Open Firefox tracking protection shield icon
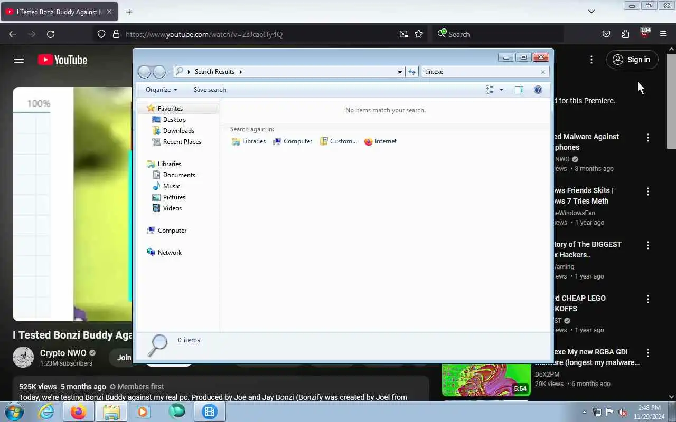This screenshot has width=676, height=422. click(101, 34)
